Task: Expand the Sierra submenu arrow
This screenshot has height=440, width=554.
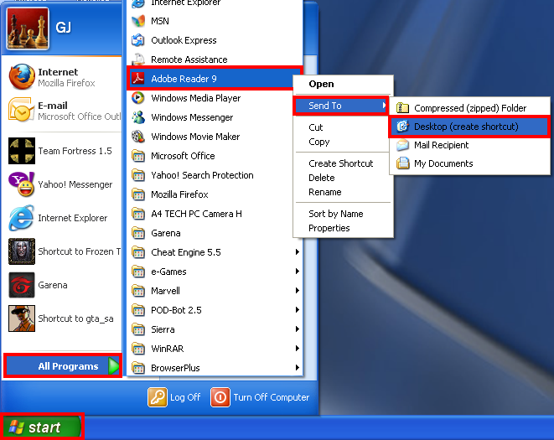Action: coord(298,329)
